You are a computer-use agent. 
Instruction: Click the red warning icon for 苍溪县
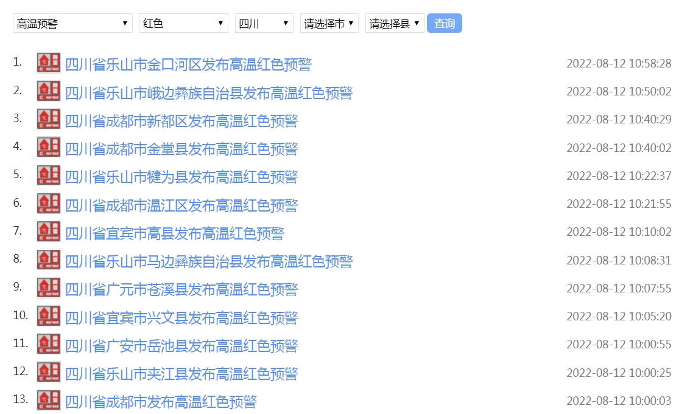pos(49,288)
